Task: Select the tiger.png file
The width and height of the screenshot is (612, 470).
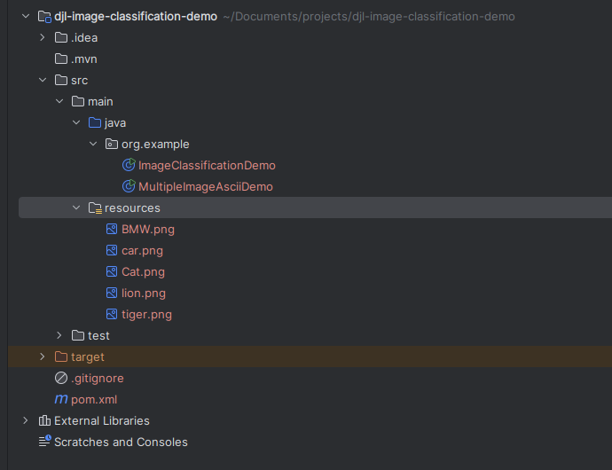Action: pos(146,315)
